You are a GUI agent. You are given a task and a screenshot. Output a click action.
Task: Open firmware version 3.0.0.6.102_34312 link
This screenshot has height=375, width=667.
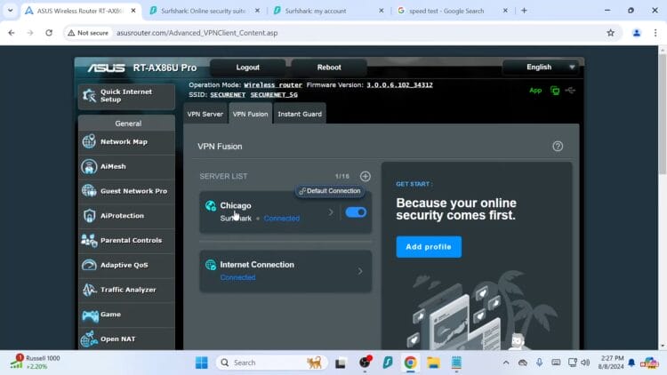399,85
